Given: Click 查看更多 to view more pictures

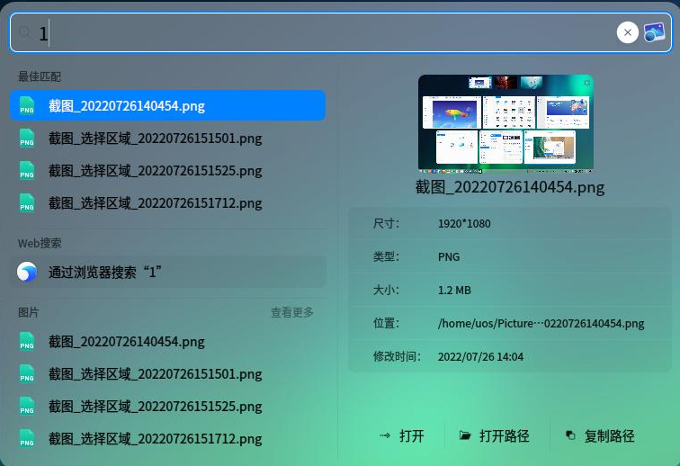Looking at the screenshot, I should click(x=292, y=312).
